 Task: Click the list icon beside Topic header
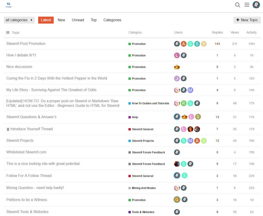8,32
